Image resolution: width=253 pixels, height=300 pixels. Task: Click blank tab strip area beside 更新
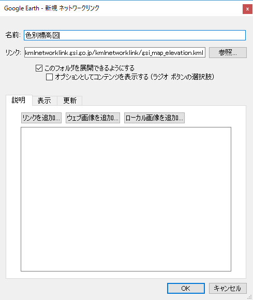(x=164, y=101)
